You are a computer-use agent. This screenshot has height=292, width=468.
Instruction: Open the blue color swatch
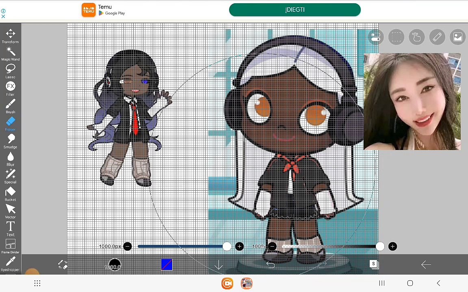click(167, 264)
